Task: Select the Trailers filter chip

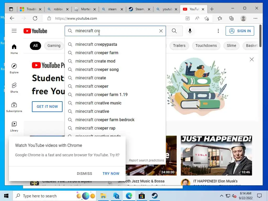Action: pos(179,46)
